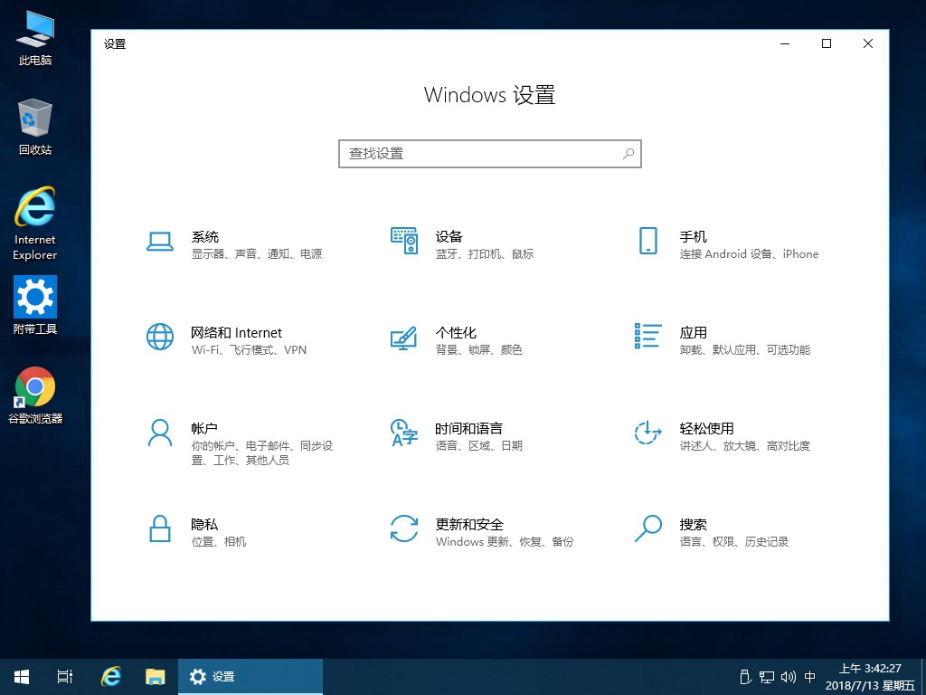Screen dimensions: 926x695
Task: Open the 更新和安全 refresh arrows icon
Action: (404, 528)
